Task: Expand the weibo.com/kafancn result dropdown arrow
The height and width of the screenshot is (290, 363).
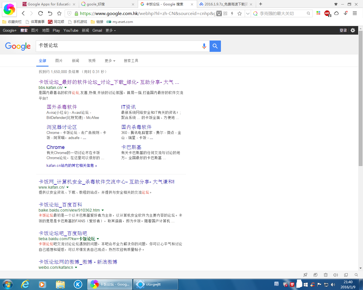Action: tap(76, 268)
